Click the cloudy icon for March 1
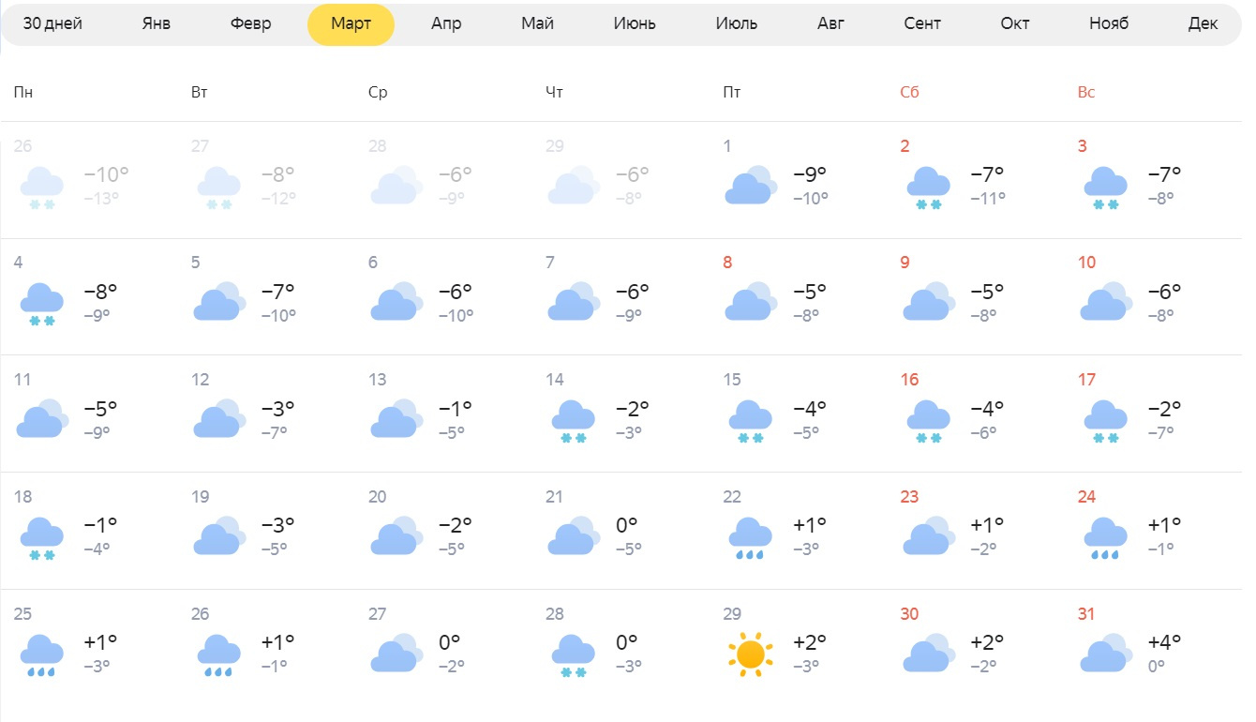This screenshot has height=722, width=1256. tap(750, 186)
